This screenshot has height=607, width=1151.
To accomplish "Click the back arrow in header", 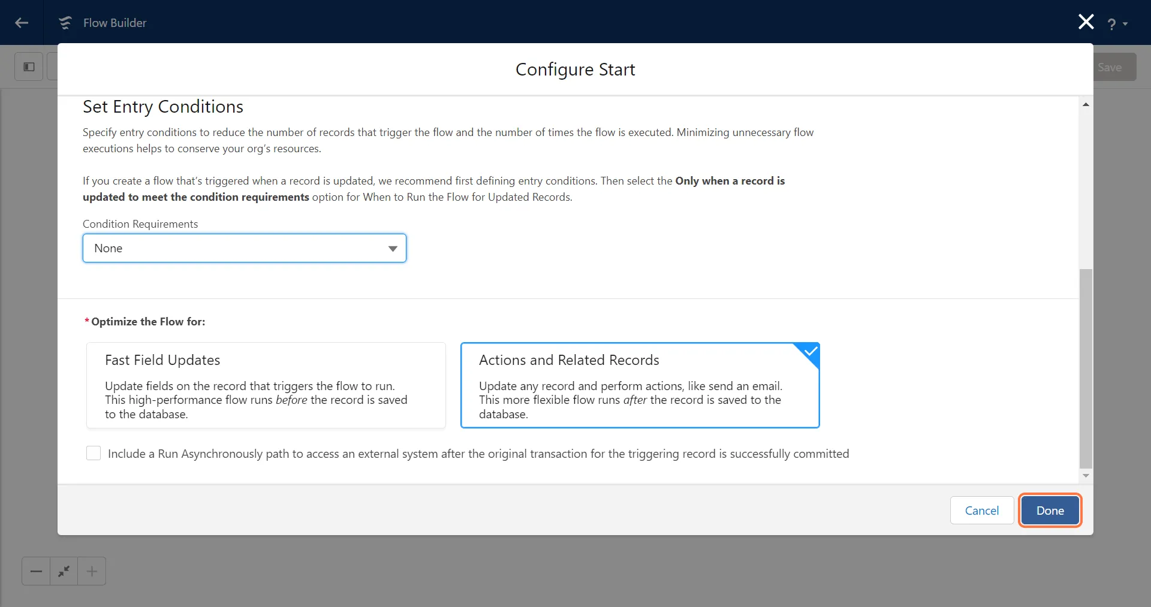I will pyautogui.click(x=22, y=23).
